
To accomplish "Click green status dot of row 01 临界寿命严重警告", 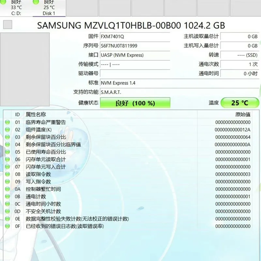I will tap(7, 122).
